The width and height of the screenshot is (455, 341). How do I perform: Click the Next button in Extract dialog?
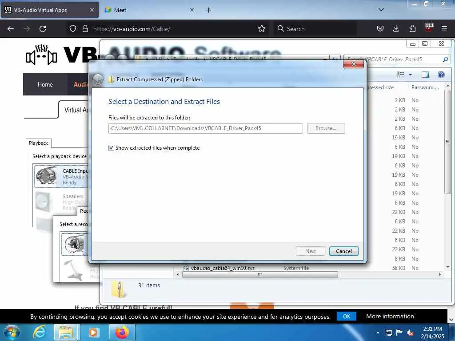point(311,251)
